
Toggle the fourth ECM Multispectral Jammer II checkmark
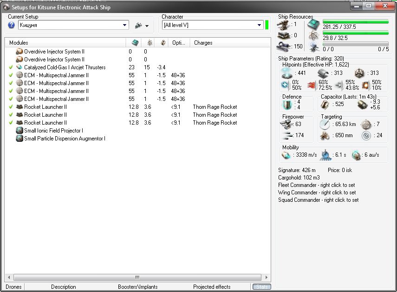point(11,99)
